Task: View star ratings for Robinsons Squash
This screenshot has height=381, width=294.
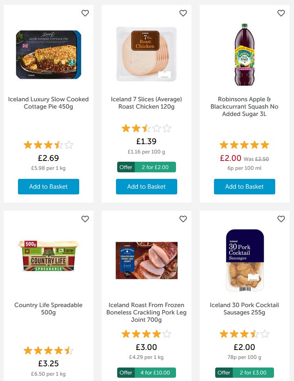Action: coord(245,145)
